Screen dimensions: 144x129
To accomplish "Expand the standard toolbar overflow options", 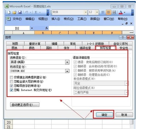I will [48, 12].
